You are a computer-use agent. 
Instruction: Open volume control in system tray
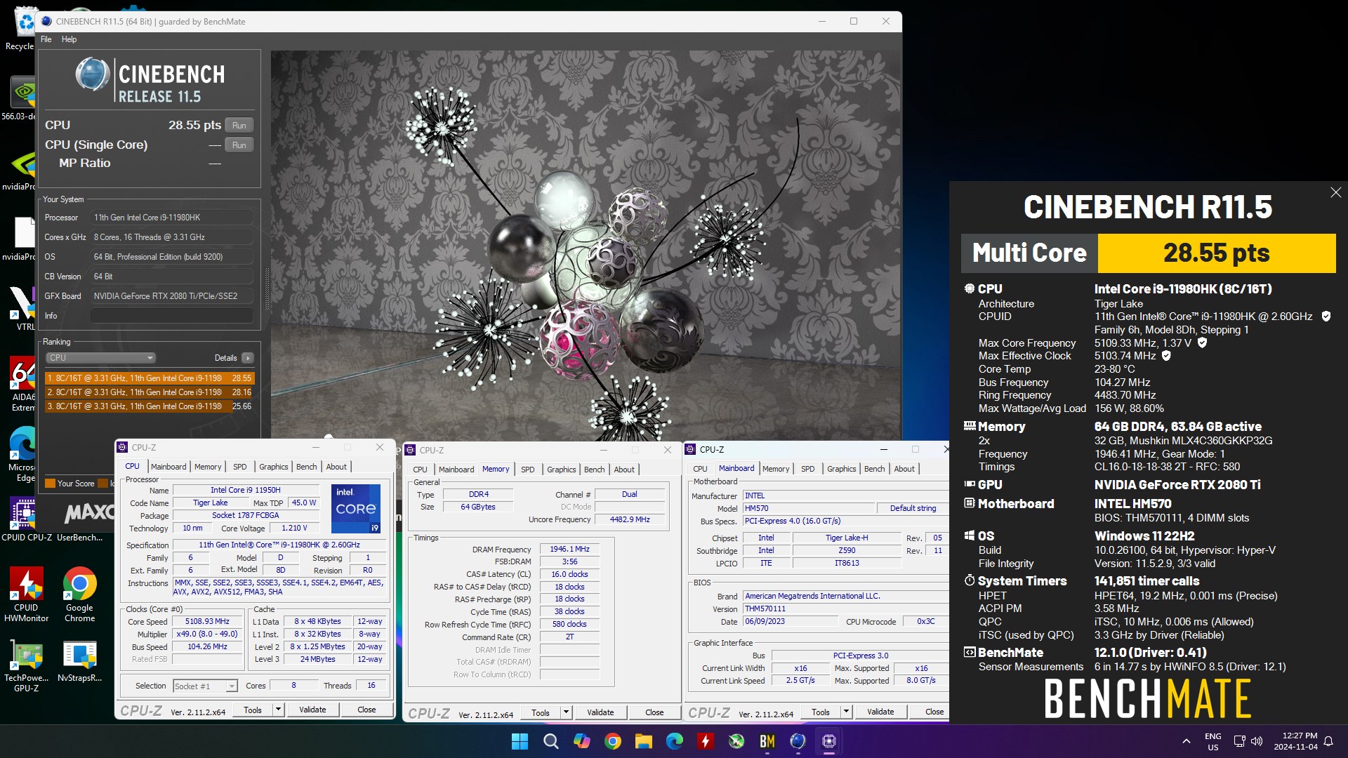(1257, 741)
